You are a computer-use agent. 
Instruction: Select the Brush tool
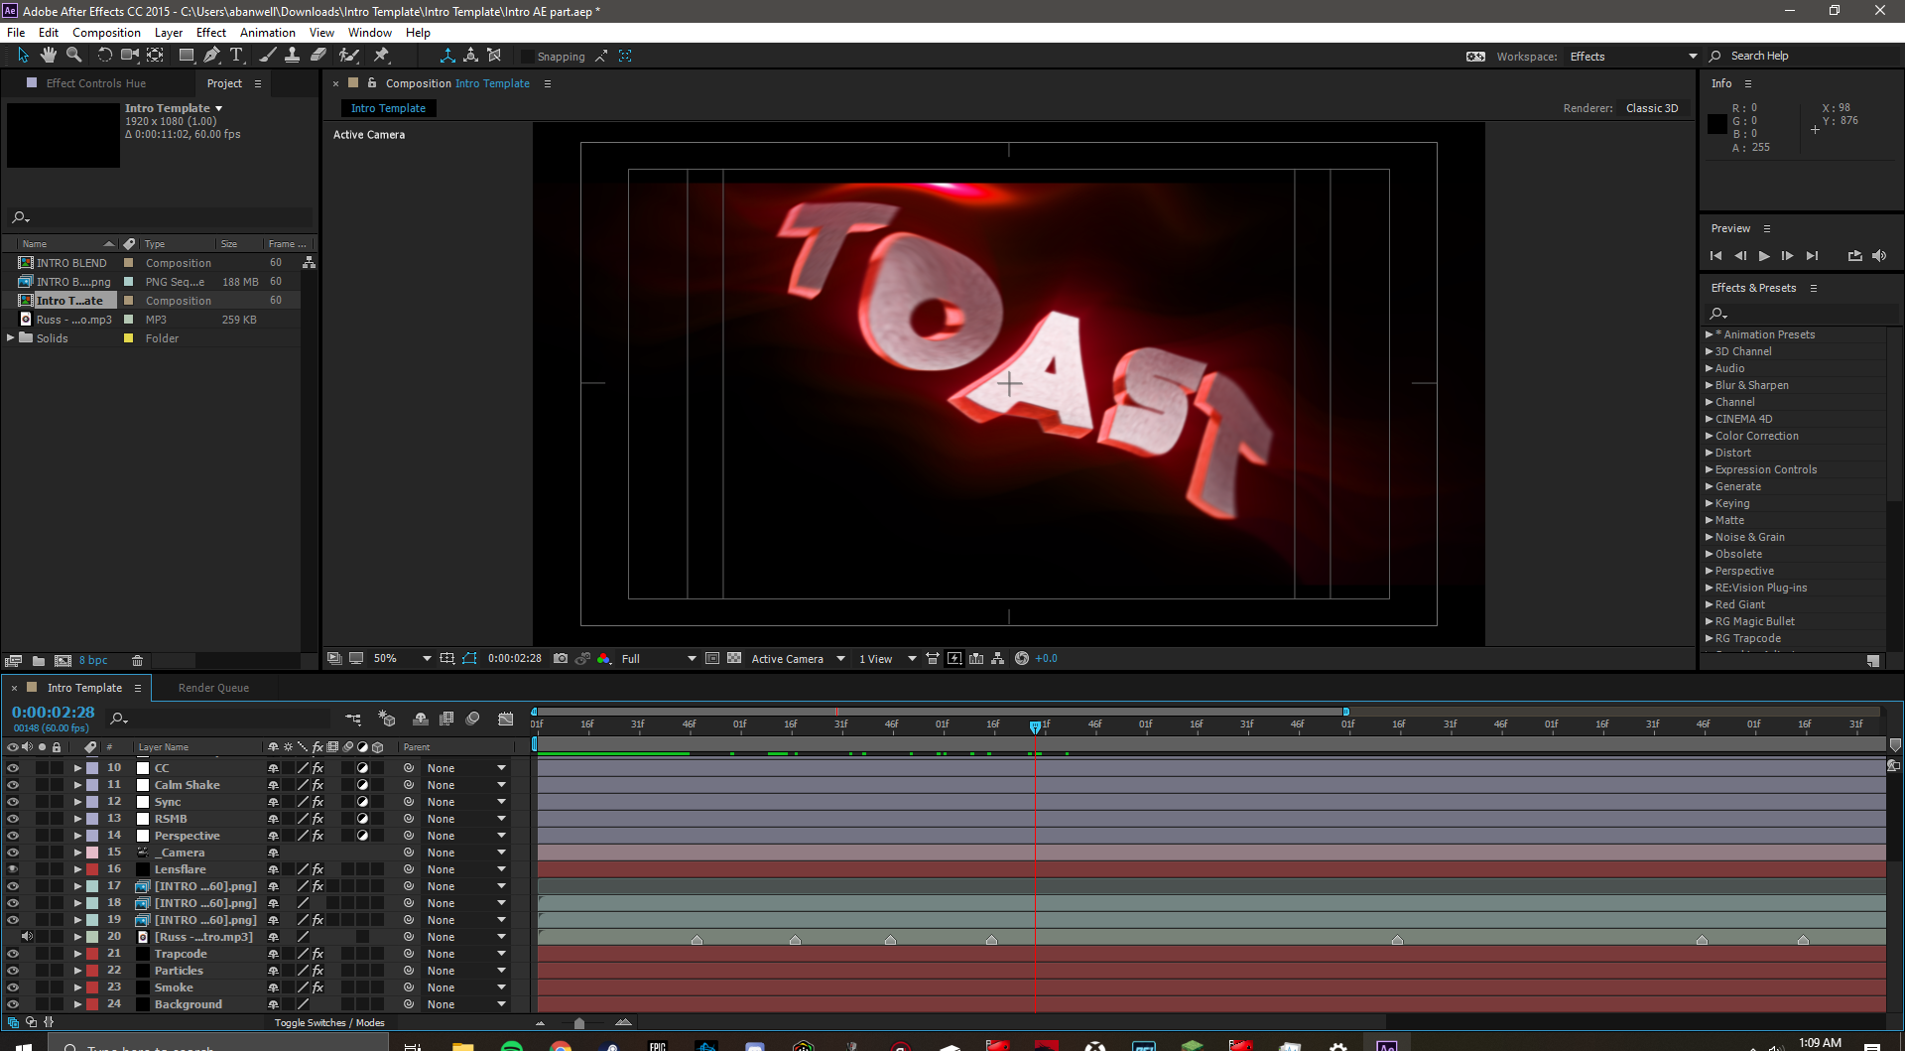(268, 56)
